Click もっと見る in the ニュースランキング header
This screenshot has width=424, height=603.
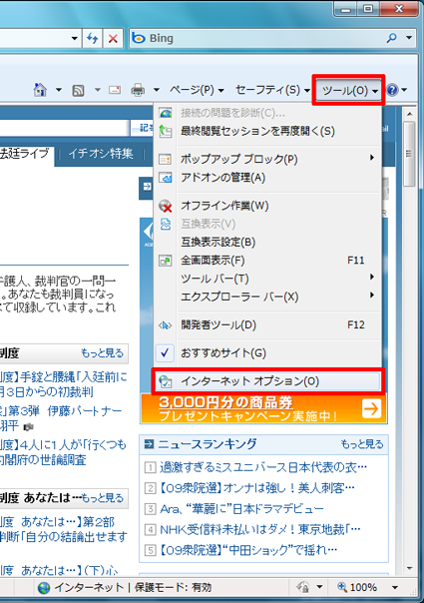pyautogui.click(x=362, y=444)
